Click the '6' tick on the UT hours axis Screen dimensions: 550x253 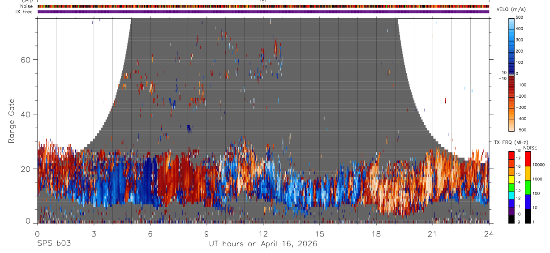click(x=150, y=233)
